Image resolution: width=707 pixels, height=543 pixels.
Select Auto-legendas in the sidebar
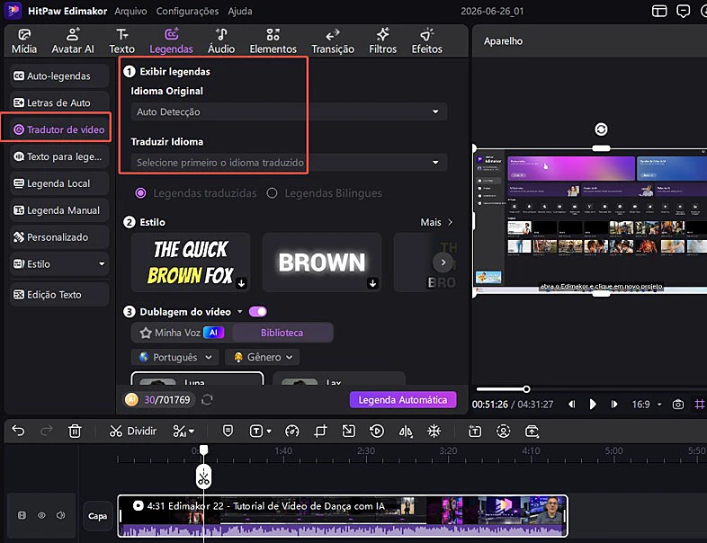coord(59,76)
